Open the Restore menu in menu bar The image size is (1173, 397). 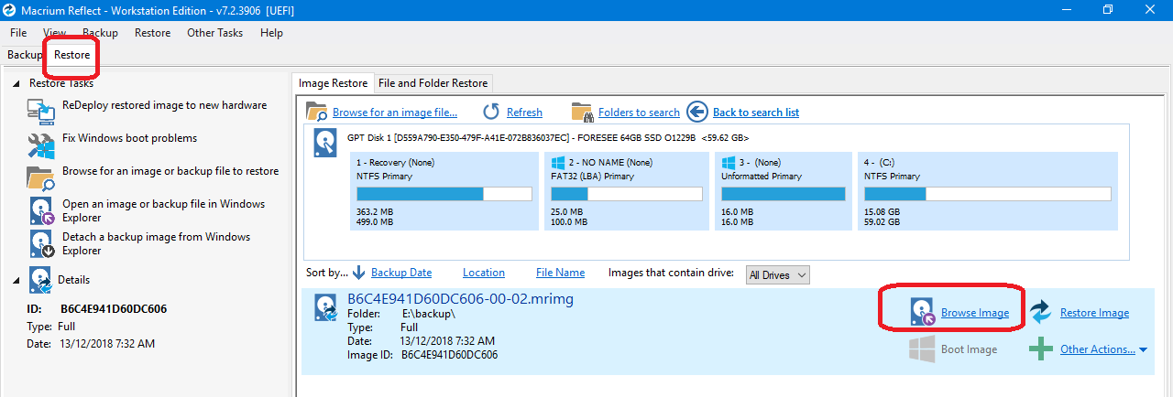pos(152,32)
